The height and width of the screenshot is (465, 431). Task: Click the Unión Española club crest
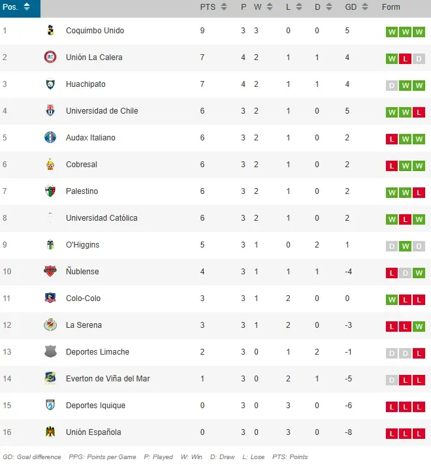coord(50,432)
